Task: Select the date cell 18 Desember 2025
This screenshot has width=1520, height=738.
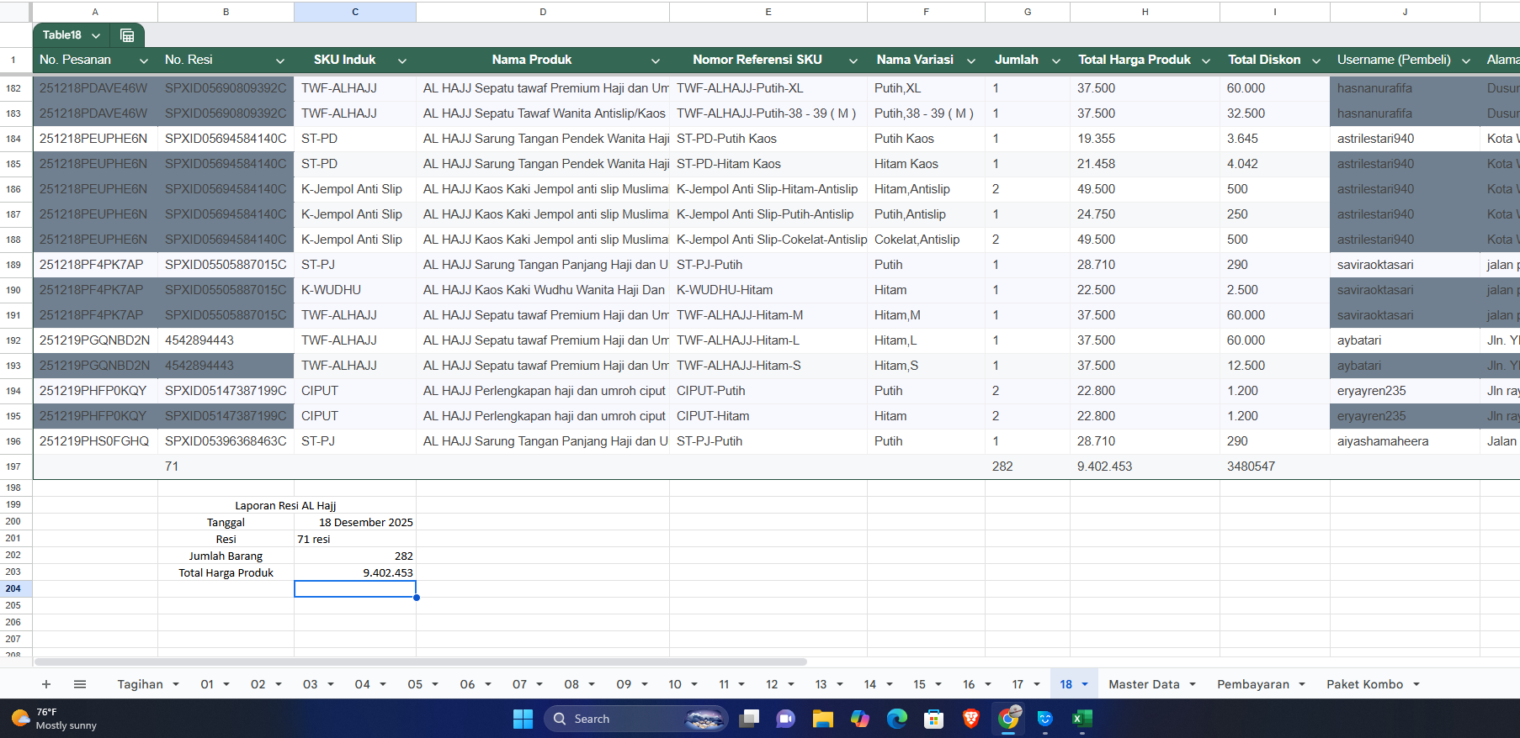Action: pos(355,522)
